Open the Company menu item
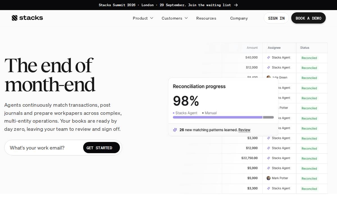The image size is (337, 210). [x=239, y=18]
